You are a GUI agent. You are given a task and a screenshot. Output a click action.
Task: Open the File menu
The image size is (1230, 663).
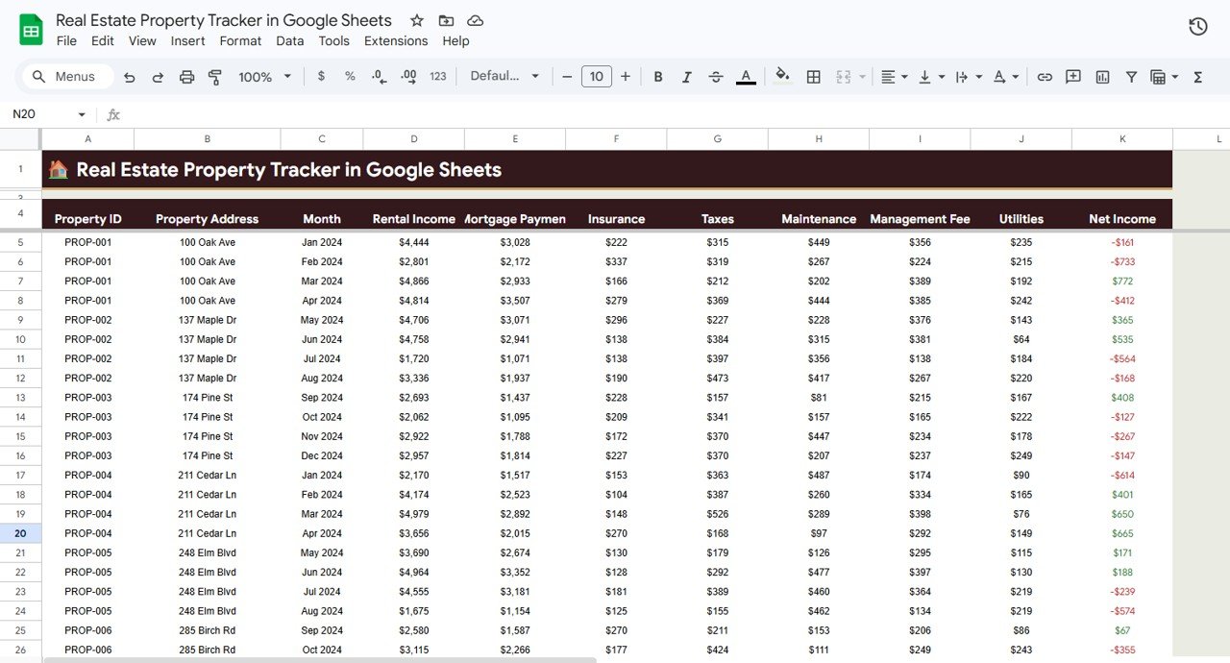point(66,40)
